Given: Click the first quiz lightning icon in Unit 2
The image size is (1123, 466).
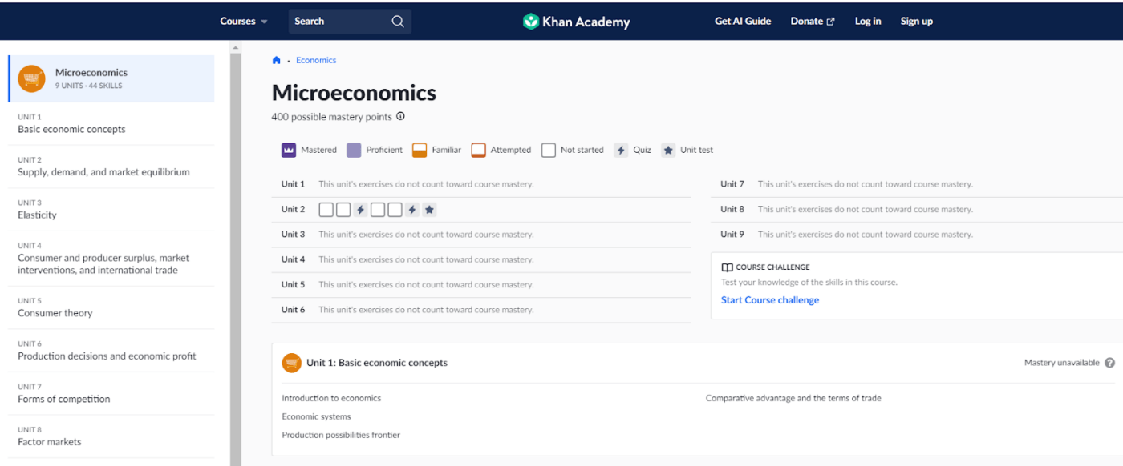Looking at the screenshot, I should point(360,210).
